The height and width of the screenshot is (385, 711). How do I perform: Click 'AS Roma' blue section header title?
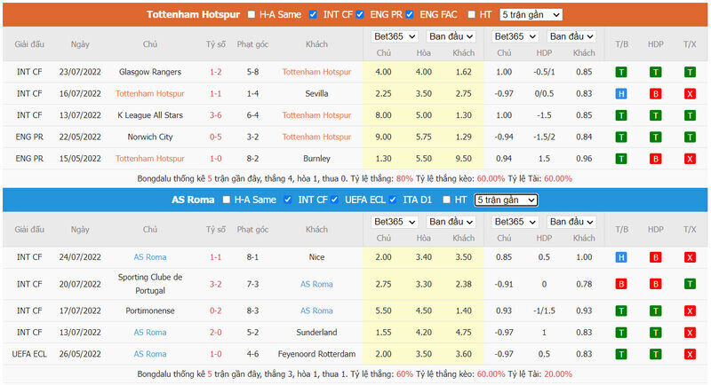coord(193,200)
